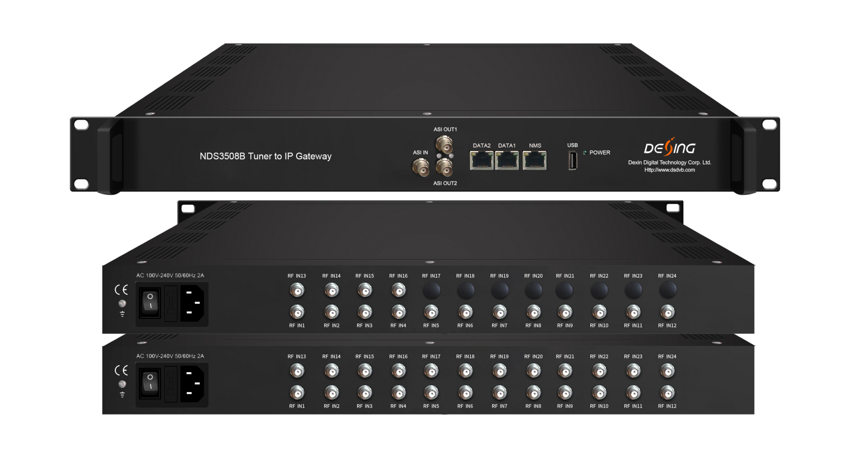Click the RF IN5 connector on middle unit
854x470 pixels.
[x=431, y=312]
